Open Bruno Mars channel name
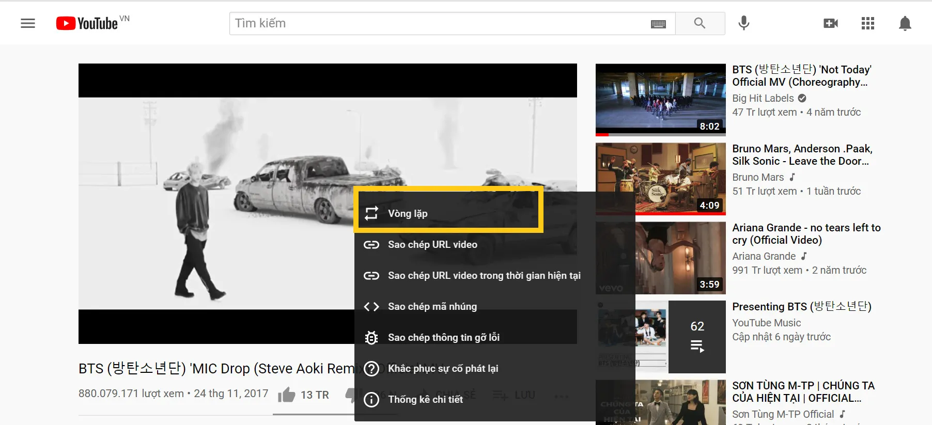 tap(758, 177)
